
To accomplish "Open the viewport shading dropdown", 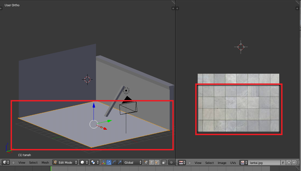I will (x=84, y=162).
